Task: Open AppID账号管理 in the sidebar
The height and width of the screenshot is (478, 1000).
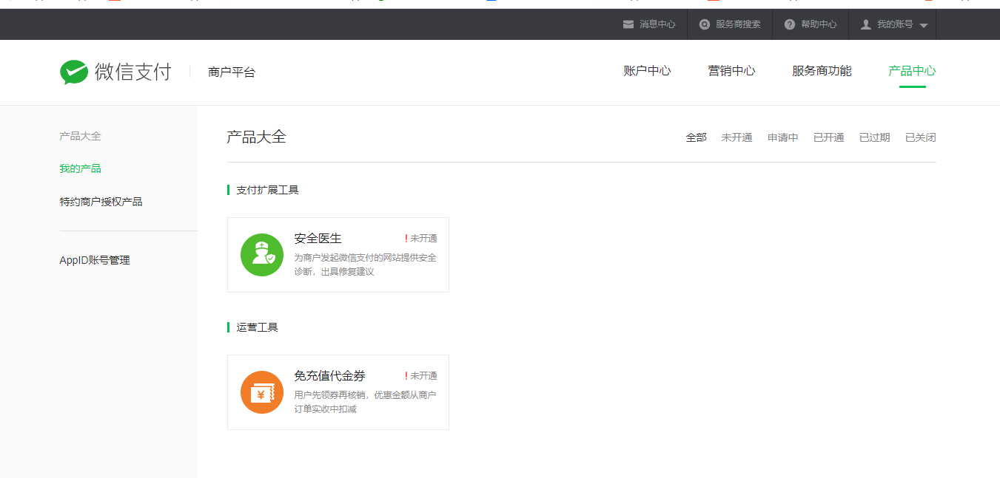Action: pos(95,260)
